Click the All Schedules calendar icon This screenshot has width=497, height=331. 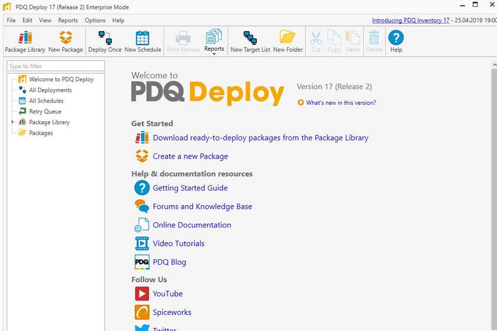coord(22,101)
